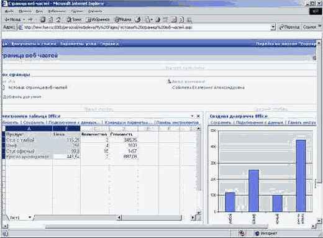
Task: Open 'Команды и параметры' in spreadsheet web part
Action: tap(128, 122)
